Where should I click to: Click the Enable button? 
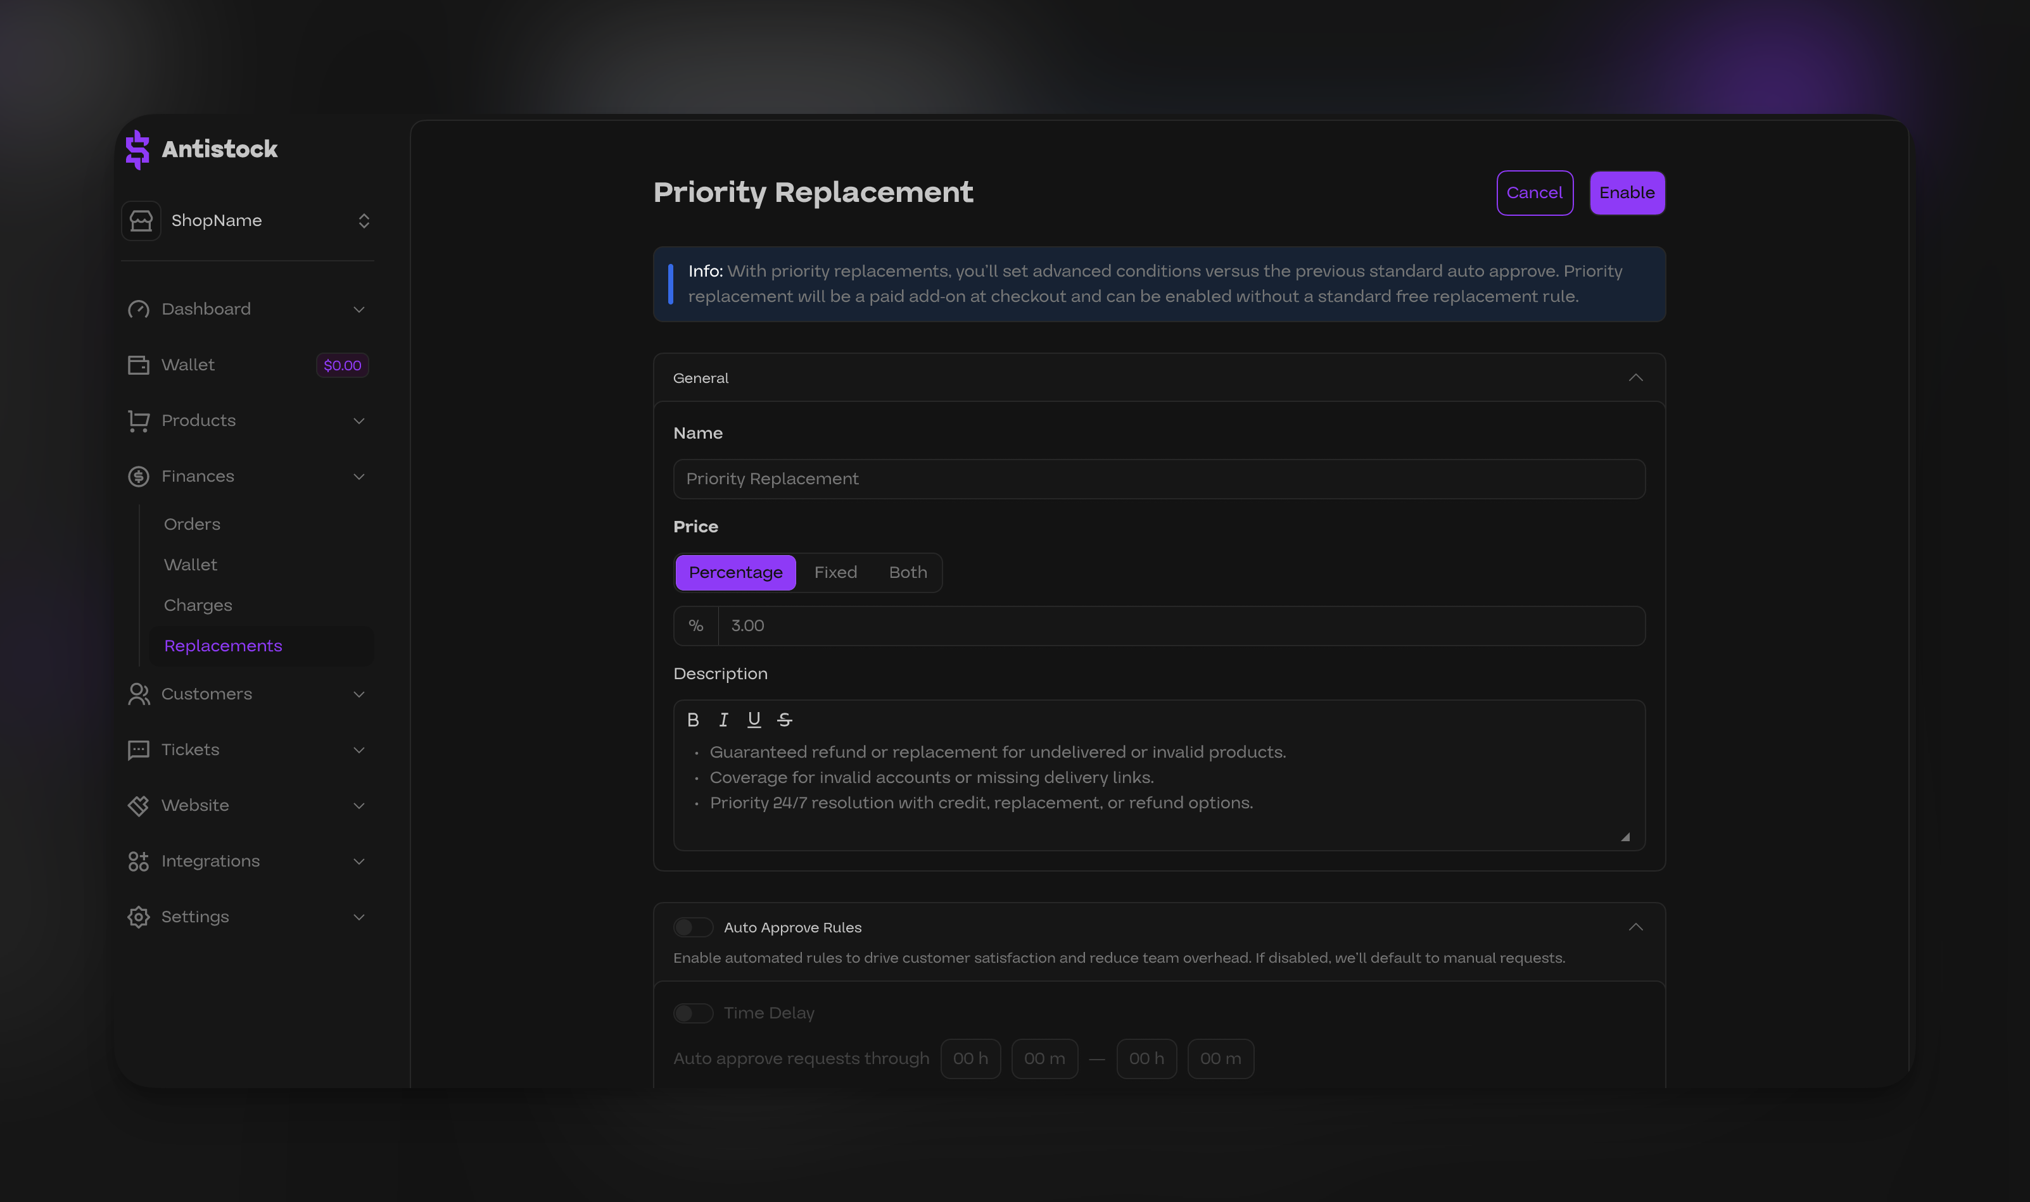(x=1627, y=192)
